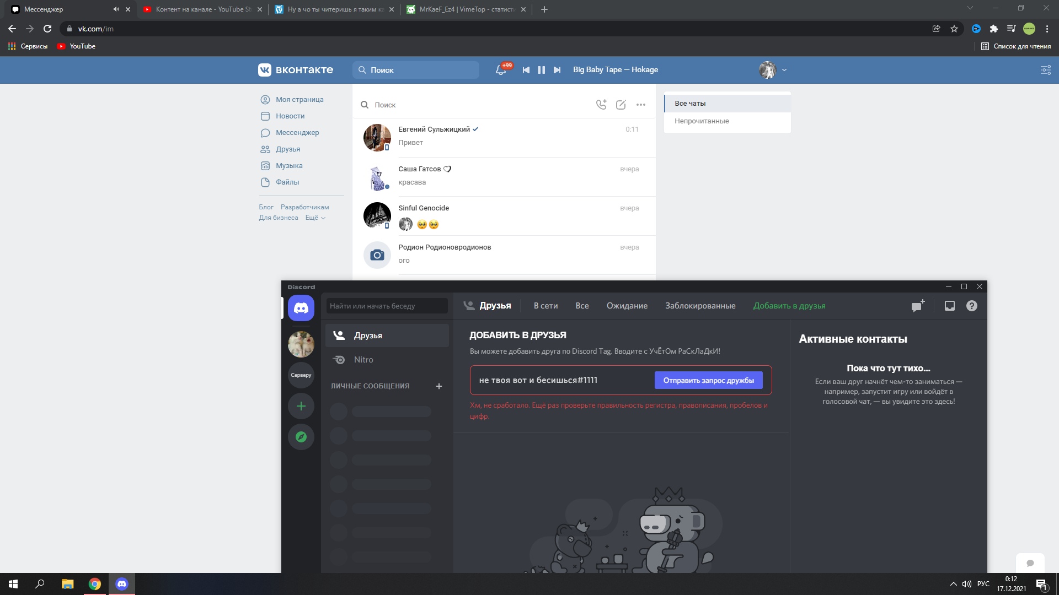Switch to the Ожидание friends tab
Screen dimensions: 1059x595
coord(627,306)
